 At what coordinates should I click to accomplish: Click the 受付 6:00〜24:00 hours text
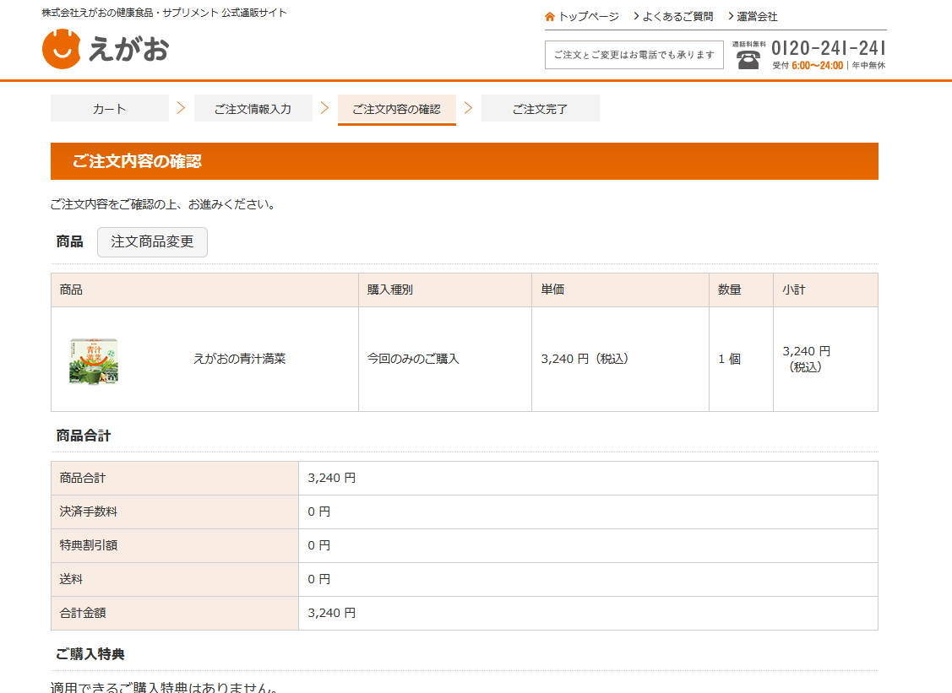click(808, 66)
